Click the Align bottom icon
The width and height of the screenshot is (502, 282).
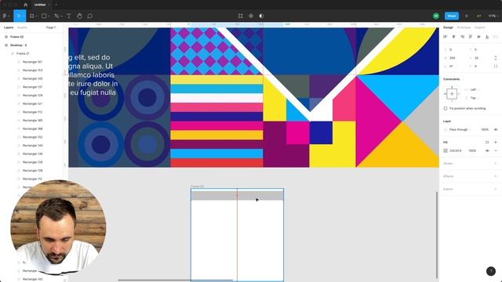[x=487, y=37]
